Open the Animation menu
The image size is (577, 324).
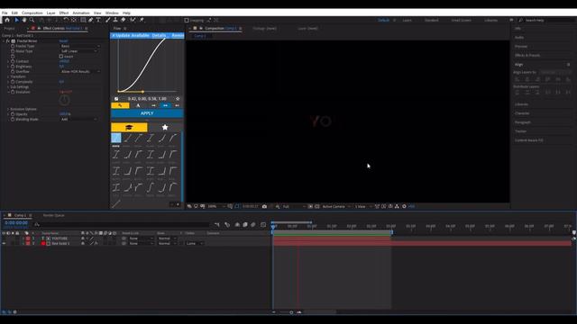click(81, 13)
